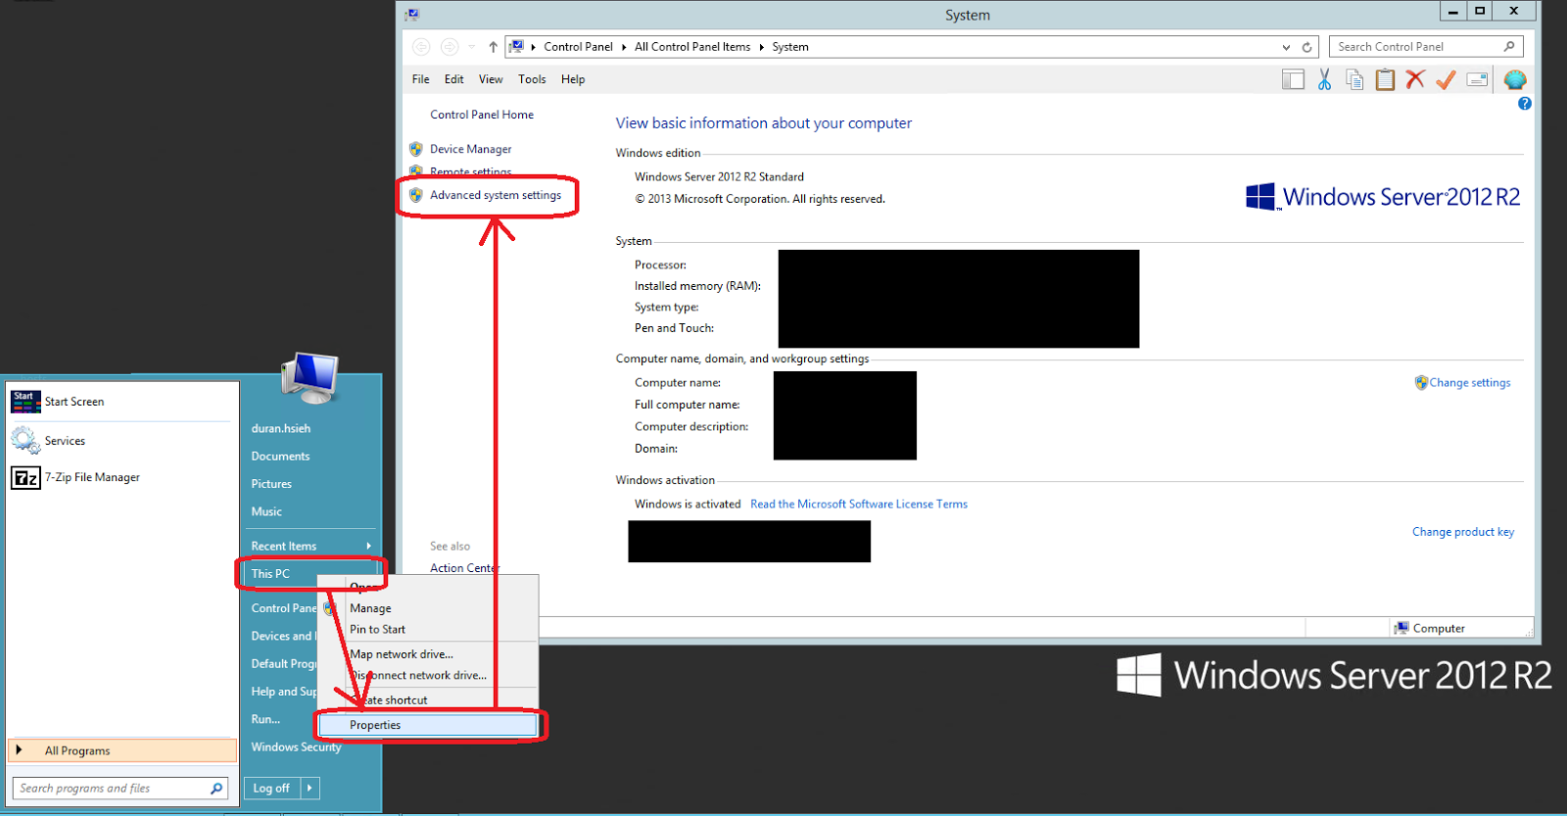The image size is (1567, 816).
Task: Click the Log off button
Action: 271,788
